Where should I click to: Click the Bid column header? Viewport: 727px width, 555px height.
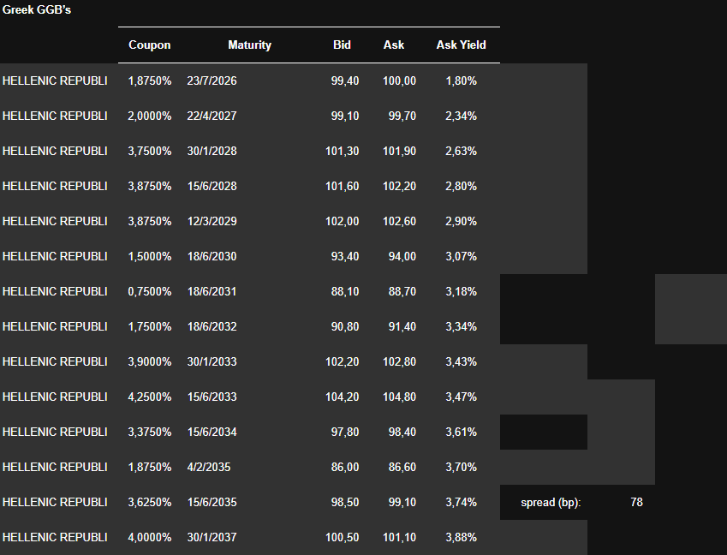coord(342,45)
